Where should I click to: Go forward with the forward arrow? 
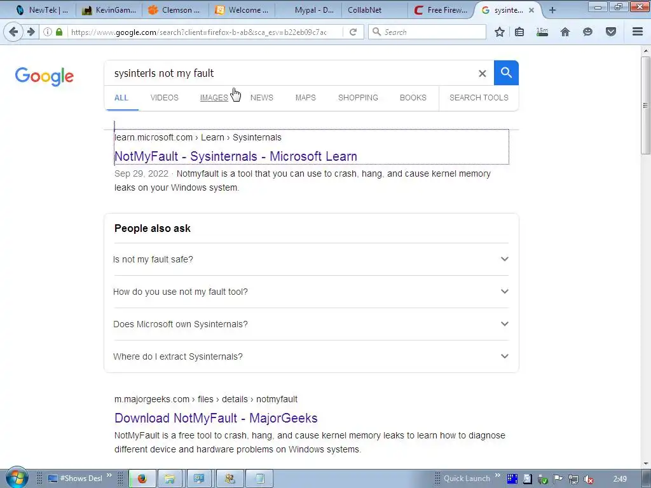[x=31, y=32]
